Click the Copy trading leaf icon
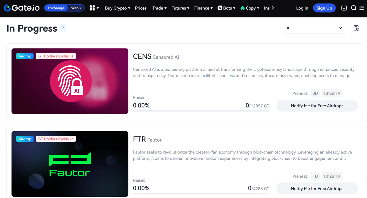This screenshot has height=198, width=367. pyautogui.click(x=242, y=8)
